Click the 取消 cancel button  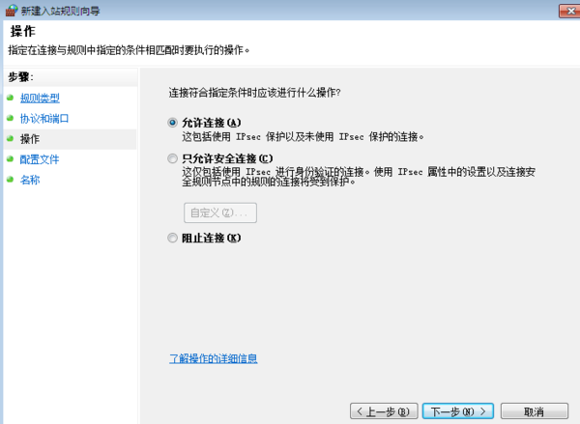535,411
